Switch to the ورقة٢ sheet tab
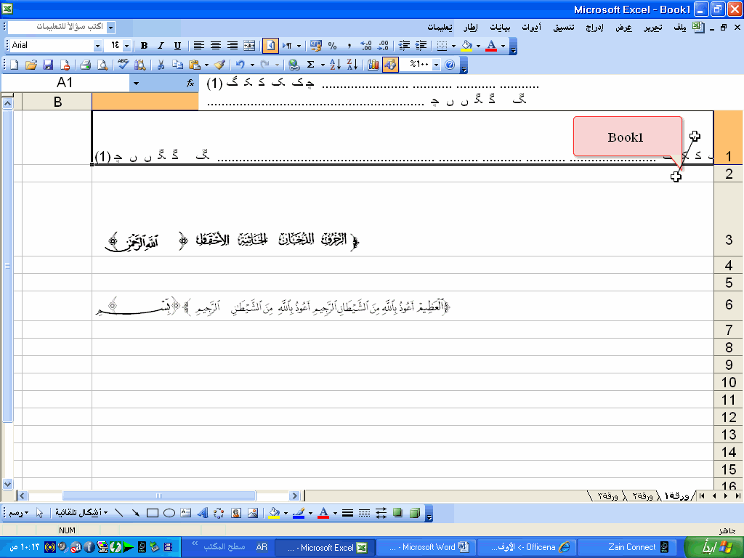 click(x=642, y=496)
